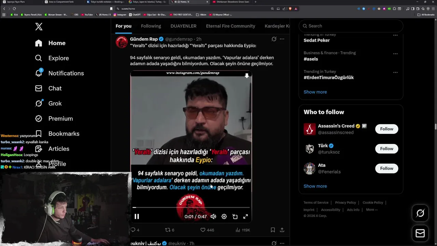The height and width of the screenshot is (246, 437).
Task: Follow the Türk account
Action: [x=386, y=149]
